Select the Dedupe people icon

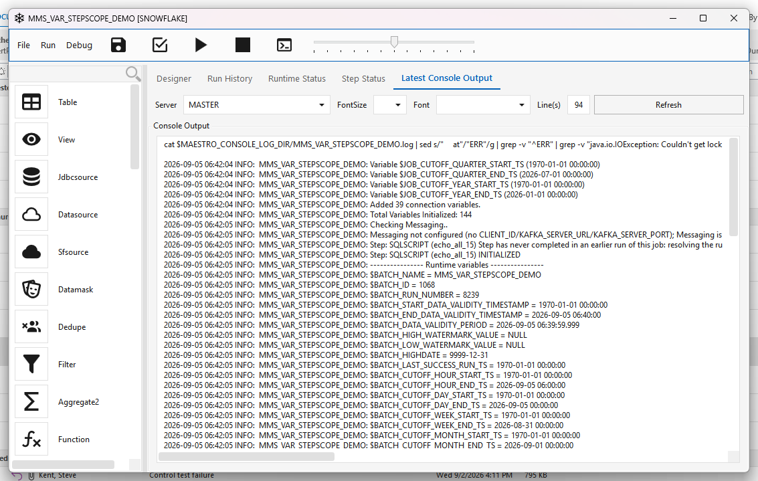(x=31, y=326)
